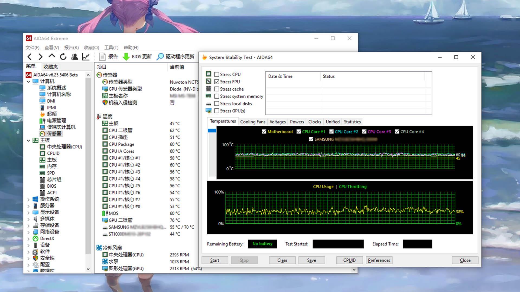The width and height of the screenshot is (520, 292).
Task: Enable the Stress CPU checkbox
Action: (x=217, y=74)
